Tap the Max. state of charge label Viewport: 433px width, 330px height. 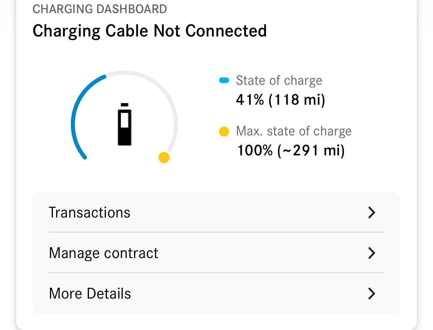(294, 131)
